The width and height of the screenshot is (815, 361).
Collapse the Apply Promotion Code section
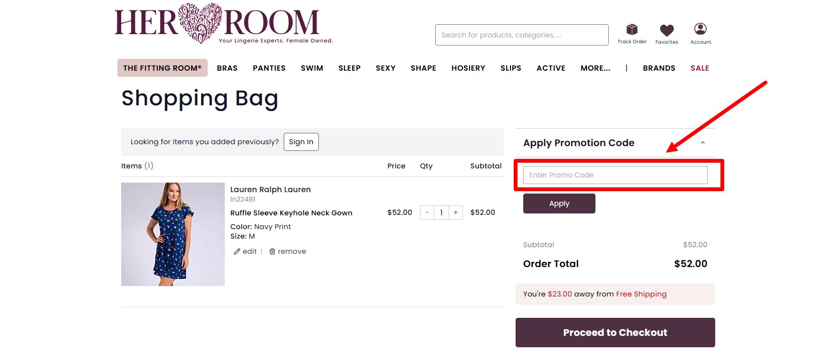coord(703,142)
